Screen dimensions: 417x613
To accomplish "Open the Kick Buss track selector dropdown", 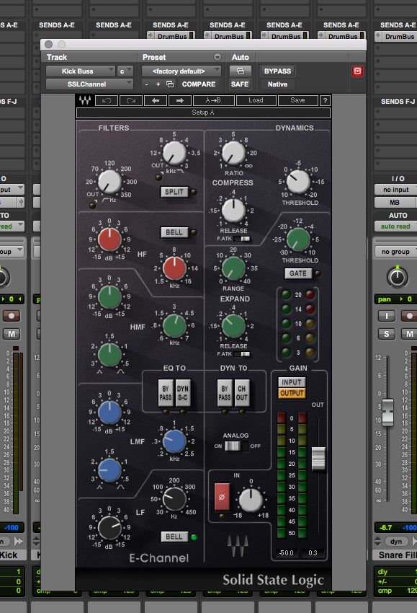I will (x=81, y=71).
